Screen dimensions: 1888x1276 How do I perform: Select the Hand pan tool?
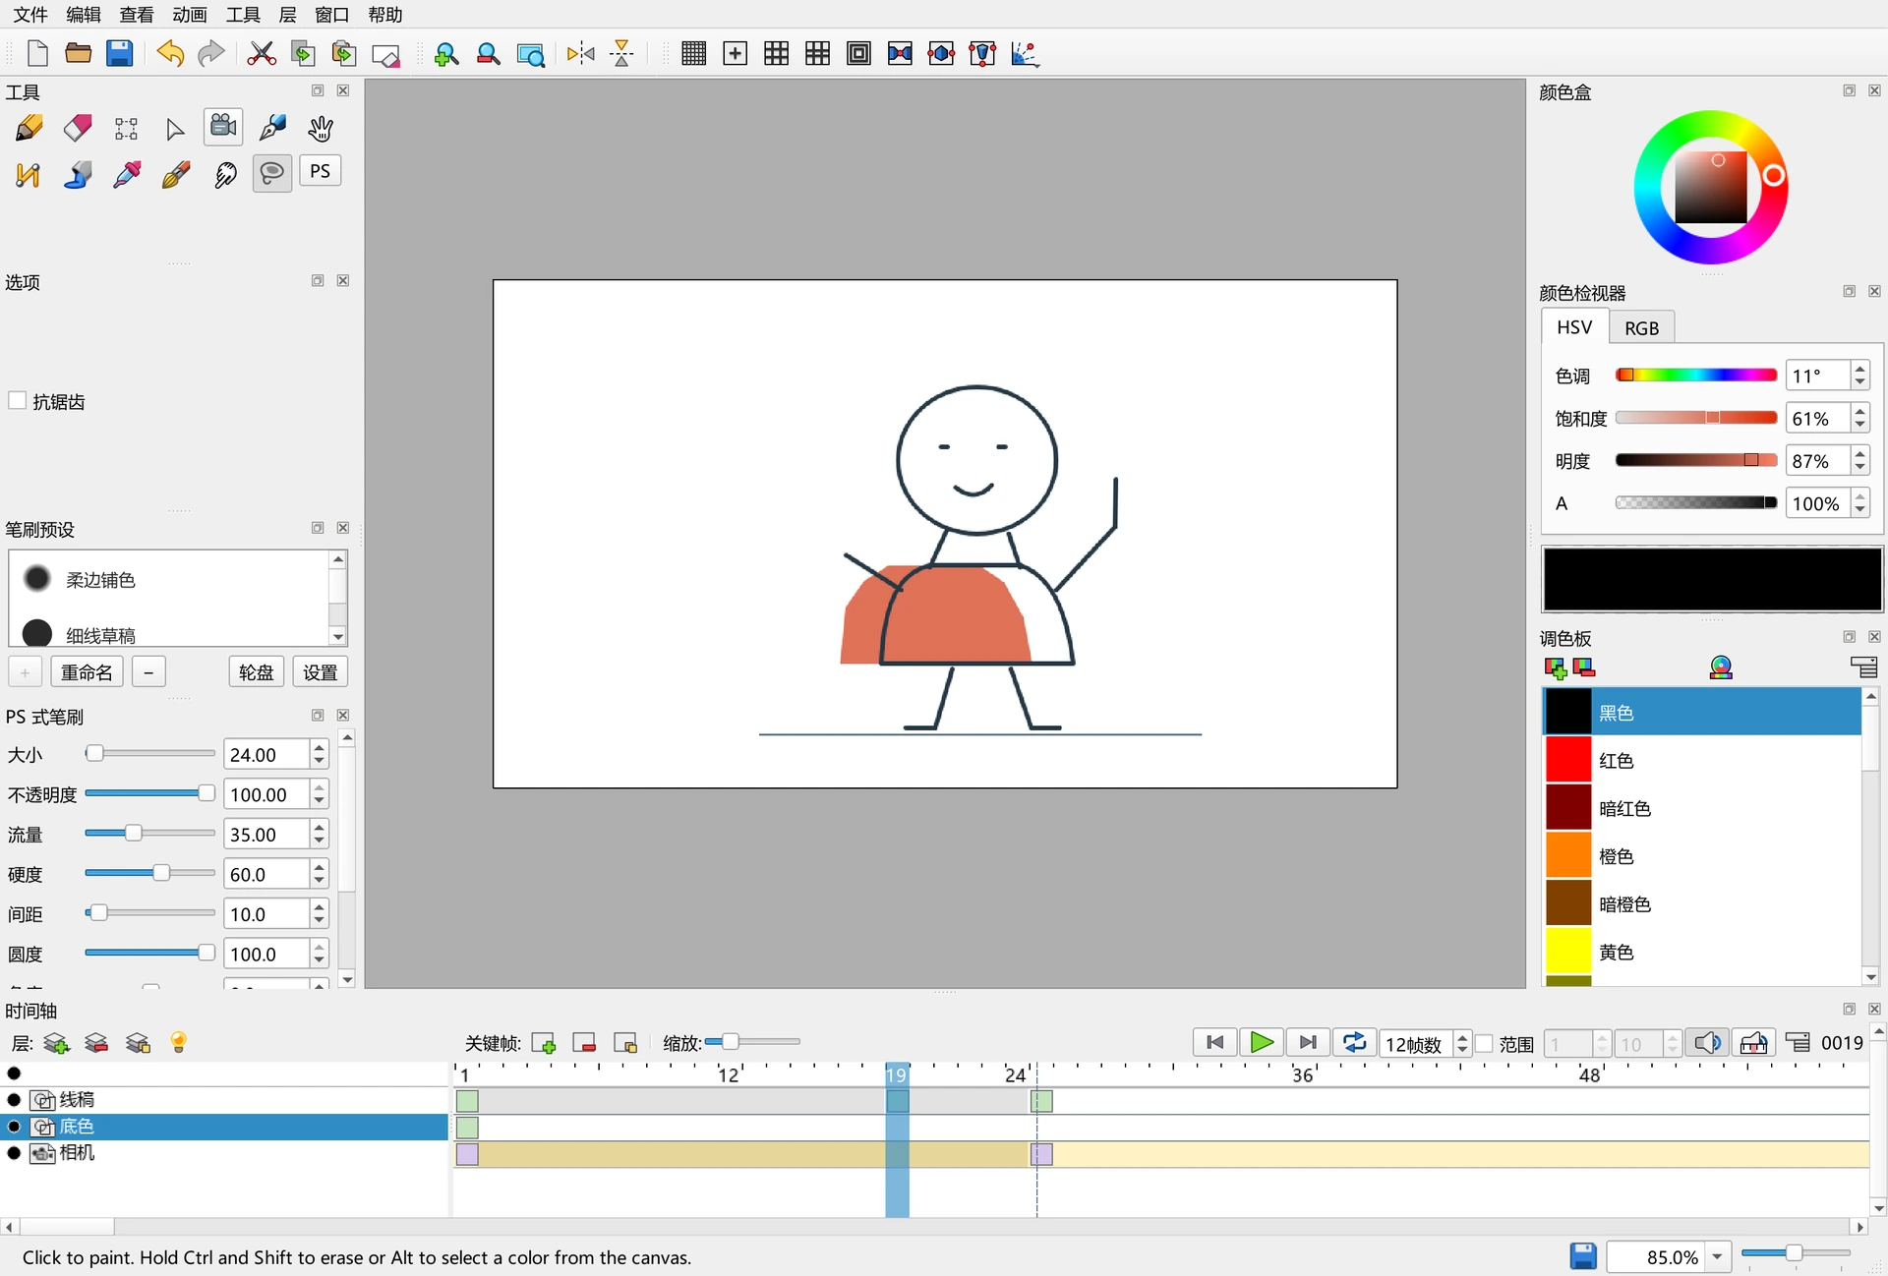tap(321, 129)
